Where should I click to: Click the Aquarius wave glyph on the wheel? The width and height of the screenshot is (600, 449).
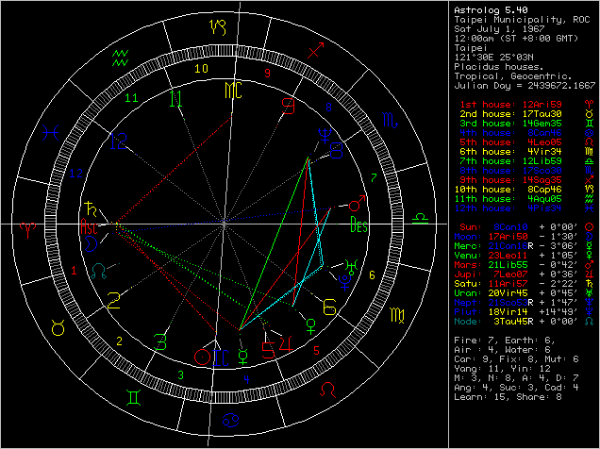point(119,58)
